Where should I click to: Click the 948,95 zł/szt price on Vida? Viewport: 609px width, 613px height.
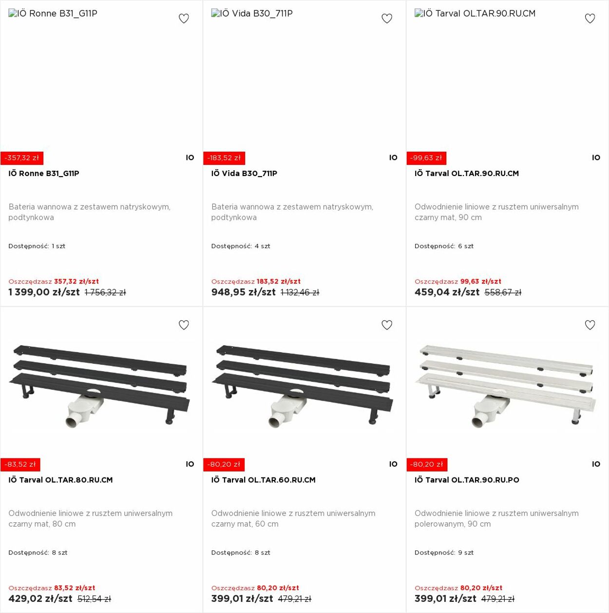[x=244, y=292]
